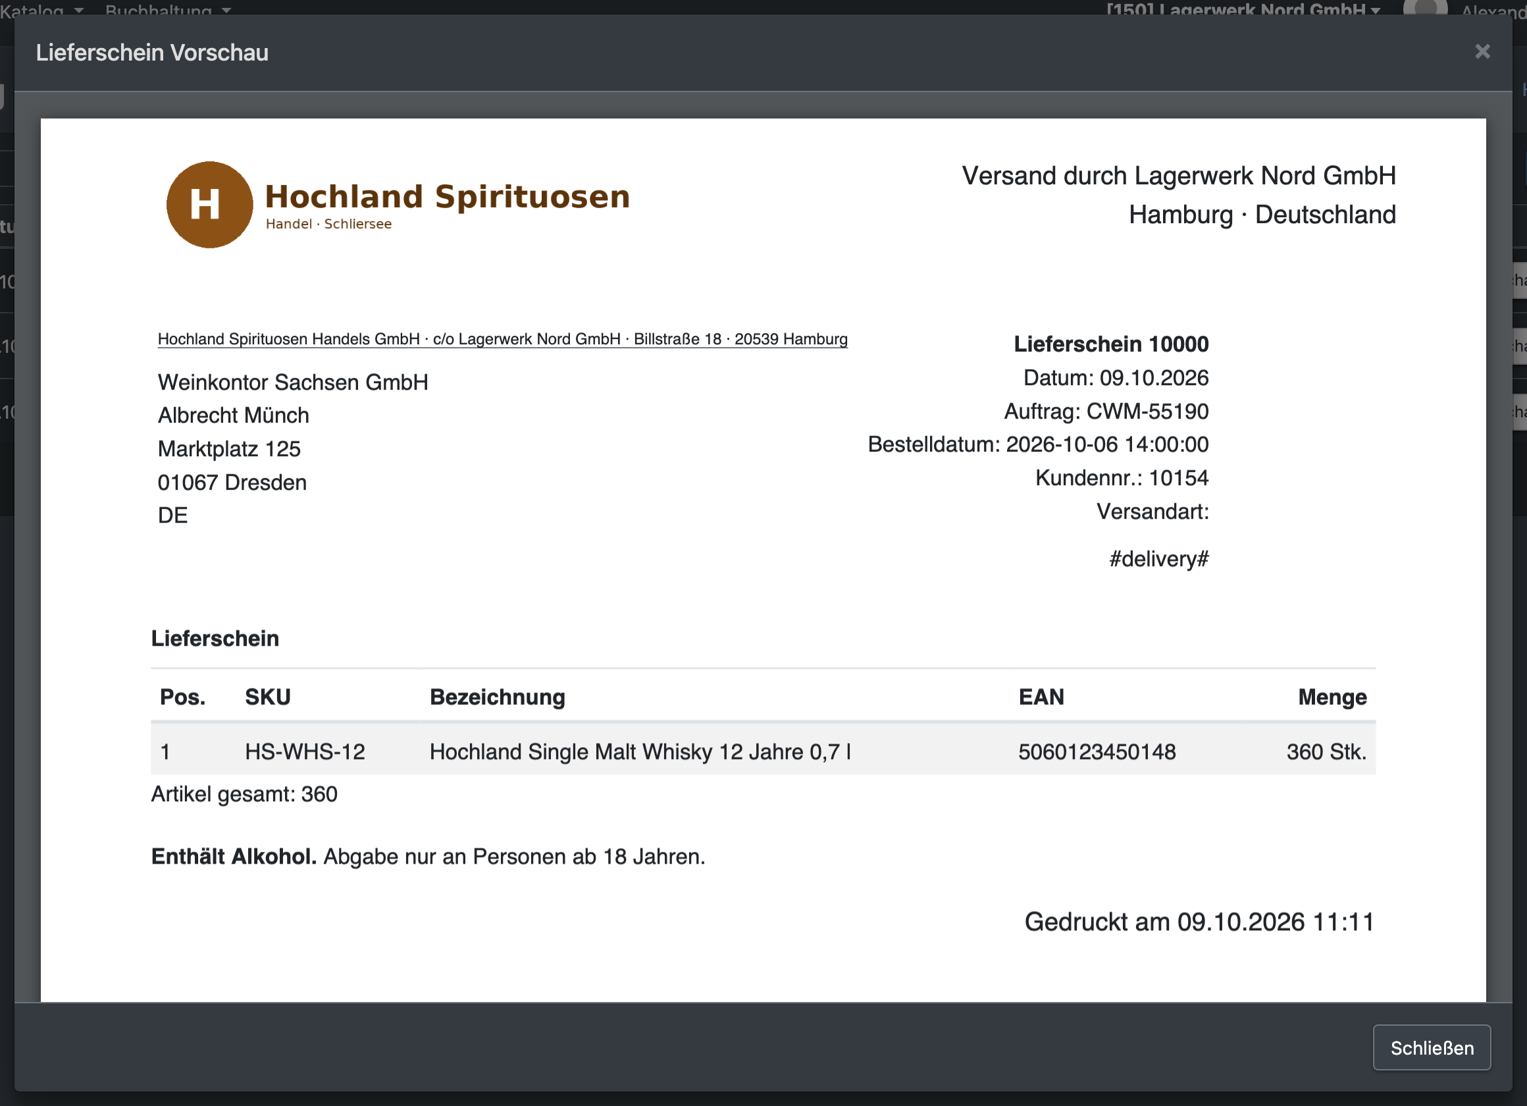Click the EAN value 5060123450148
The image size is (1527, 1106).
(1097, 751)
